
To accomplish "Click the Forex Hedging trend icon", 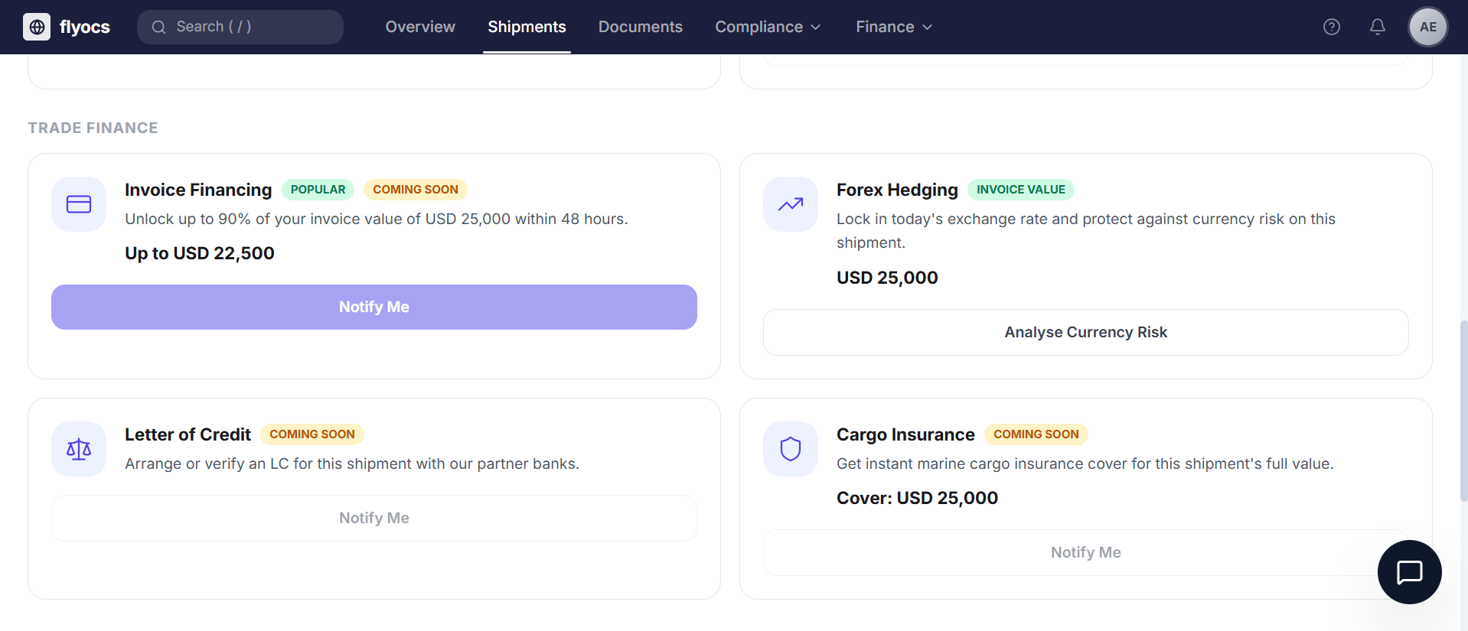I will click(791, 204).
